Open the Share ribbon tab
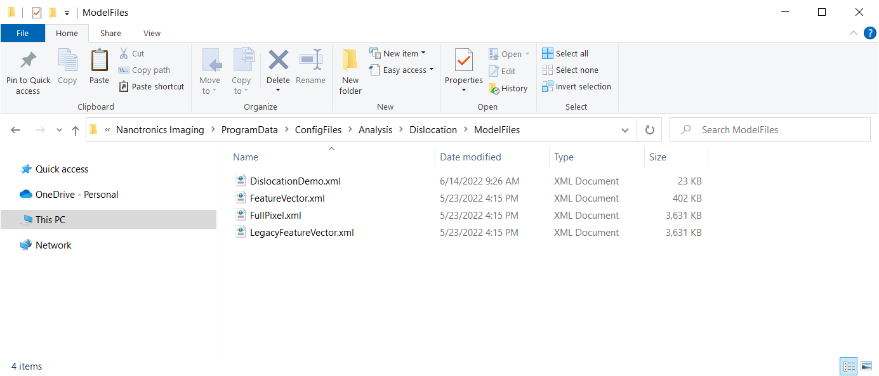Viewport: 879px width, 376px height. click(x=110, y=34)
